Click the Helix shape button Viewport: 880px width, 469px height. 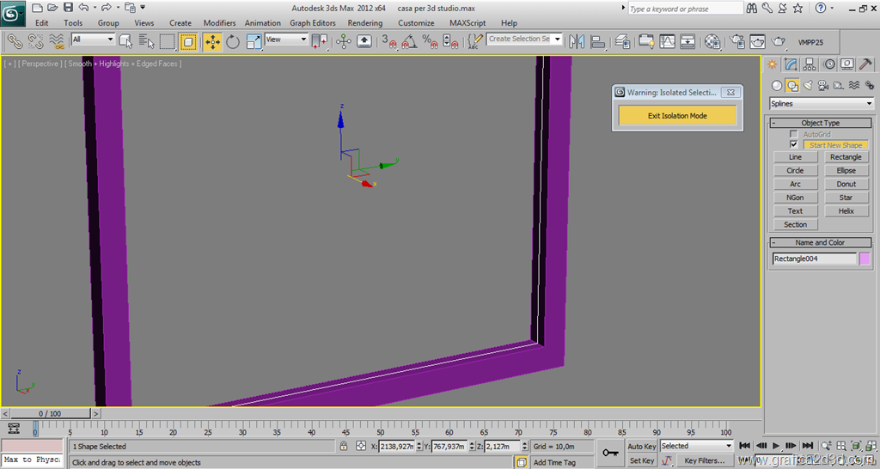846,210
